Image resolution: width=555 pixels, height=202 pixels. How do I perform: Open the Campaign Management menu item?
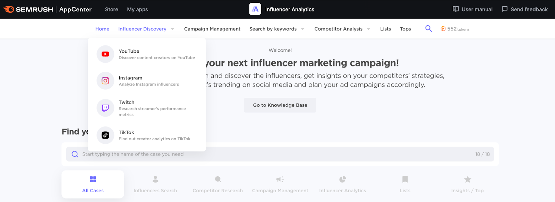[212, 29]
